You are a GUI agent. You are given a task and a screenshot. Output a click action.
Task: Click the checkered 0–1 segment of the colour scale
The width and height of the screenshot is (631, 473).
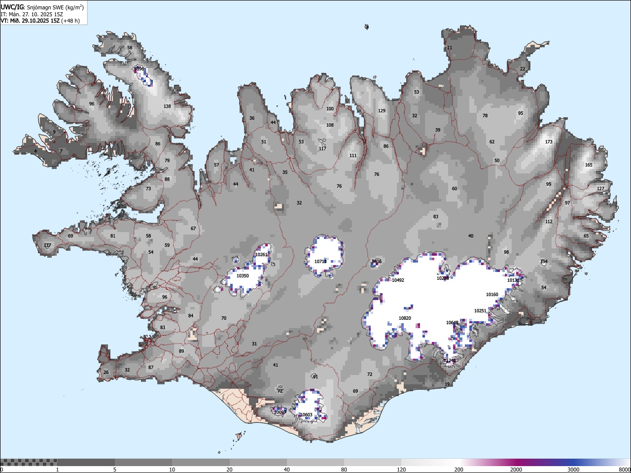click(29, 462)
